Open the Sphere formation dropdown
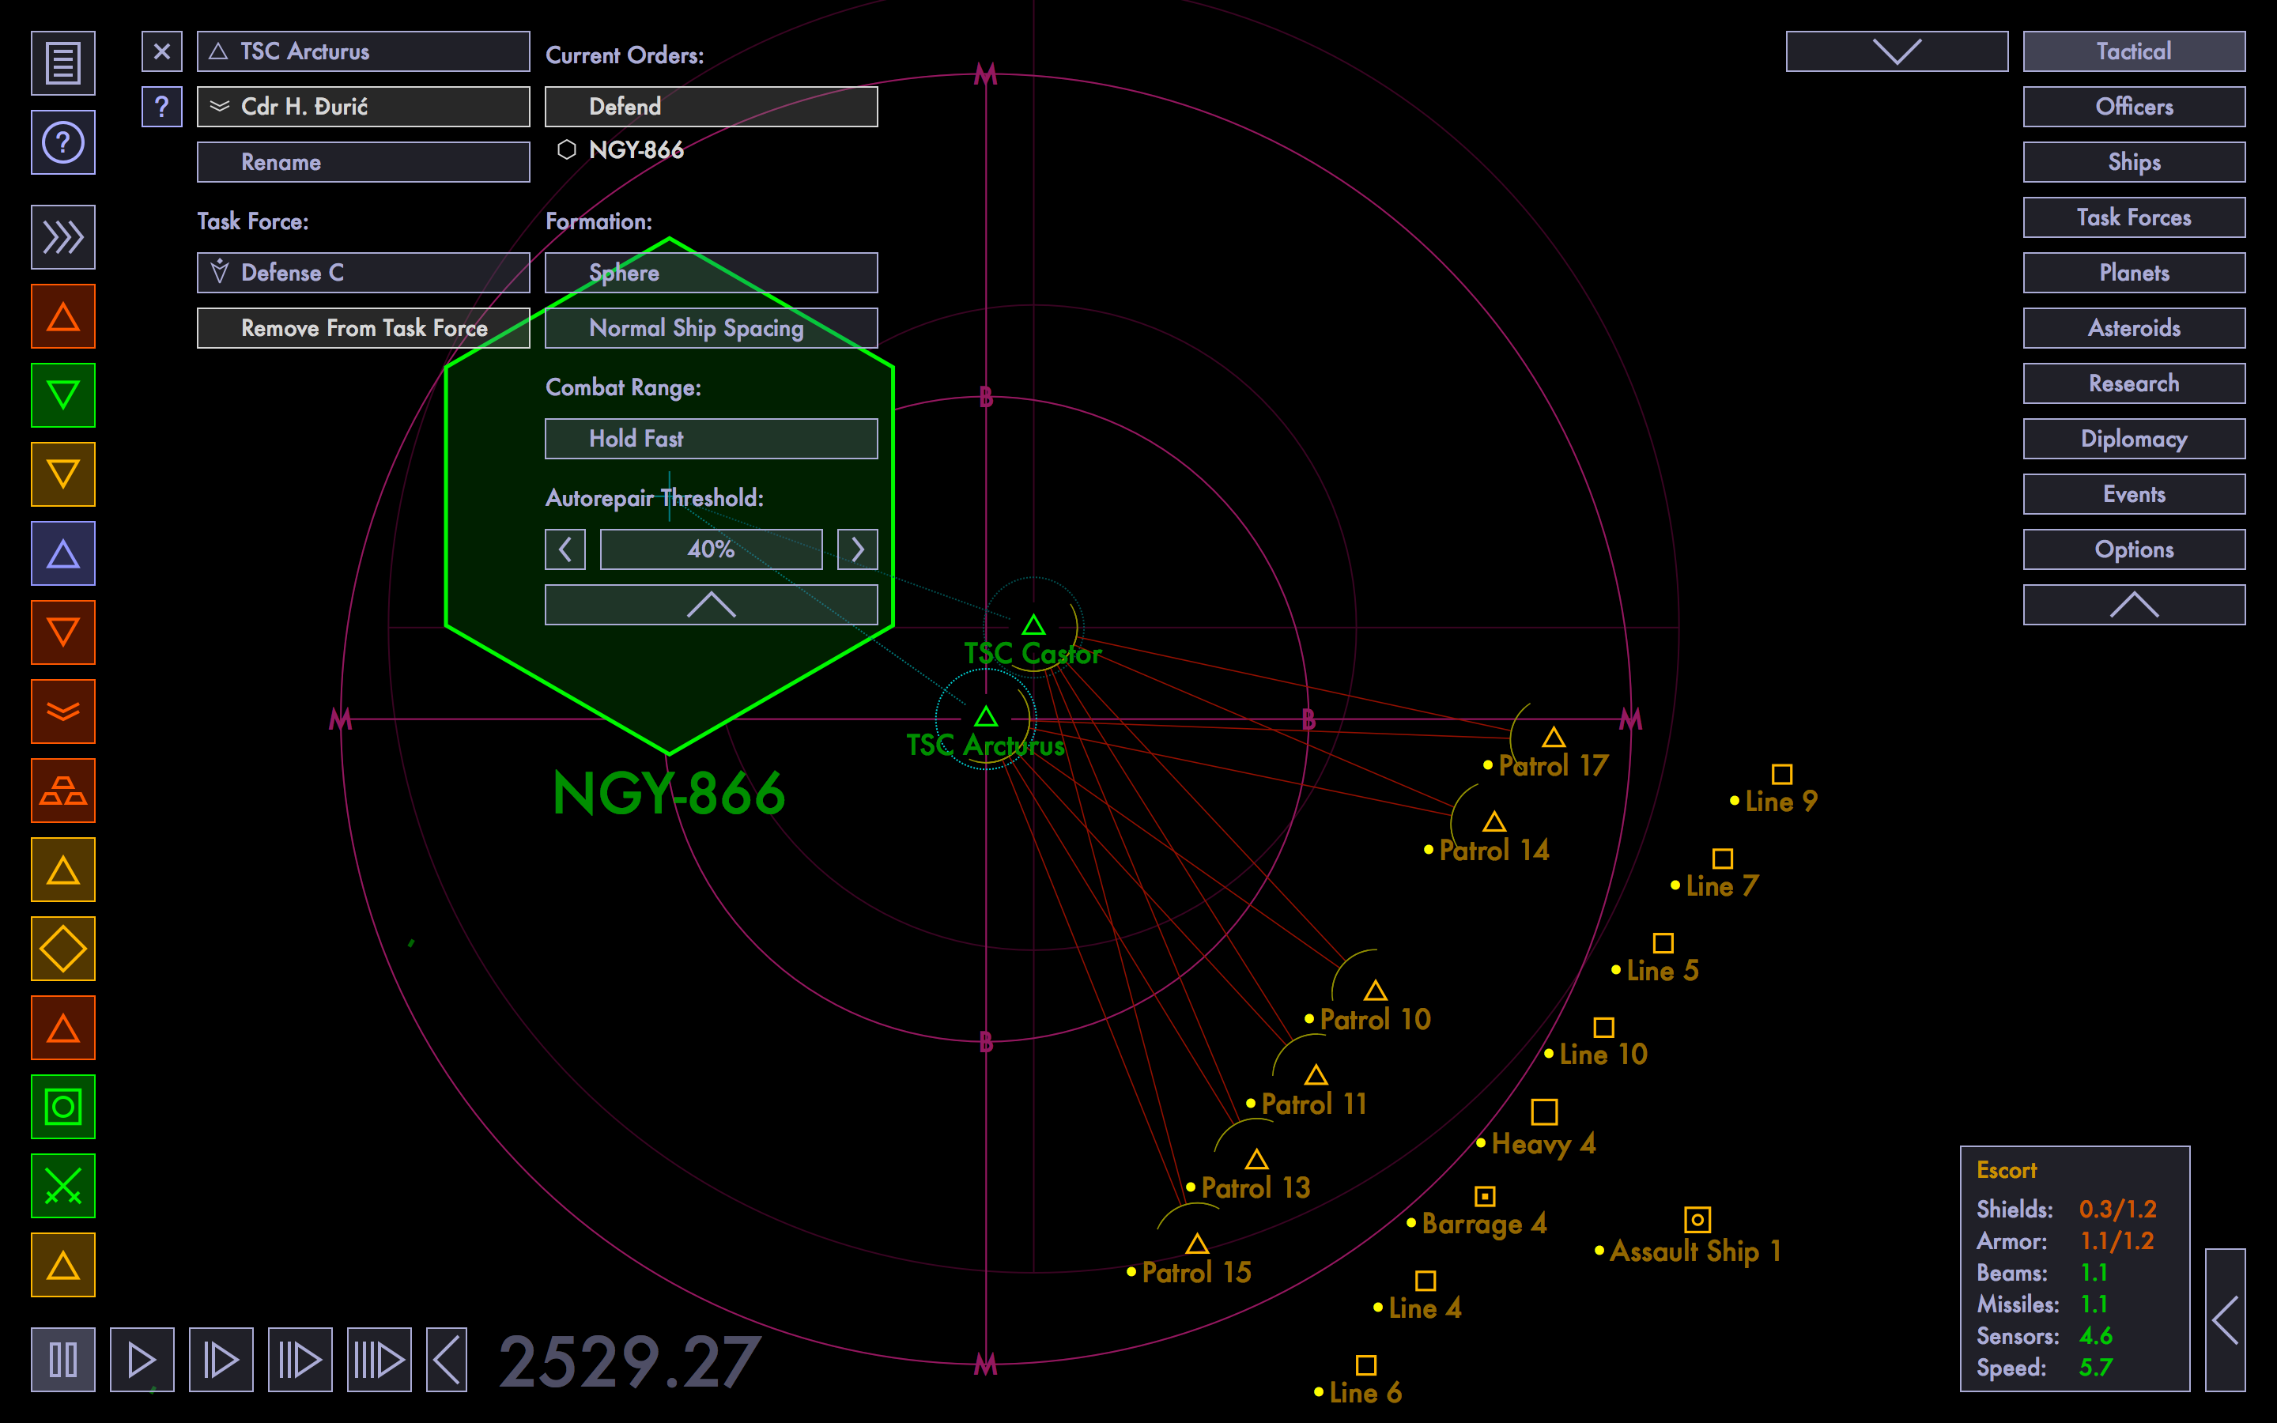 coord(711,273)
